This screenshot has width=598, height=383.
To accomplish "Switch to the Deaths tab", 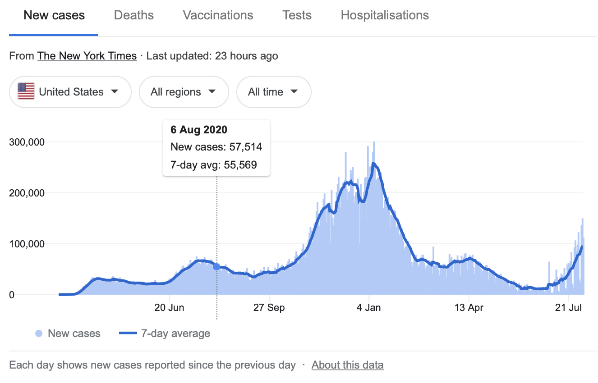I will 133,15.
